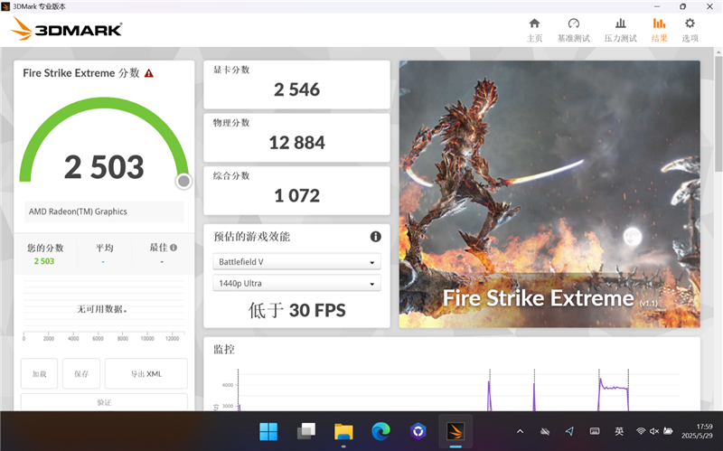Open the 1440p Ultra resolution dropdown
The height and width of the screenshot is (451, 723).
tap(296, 283)
